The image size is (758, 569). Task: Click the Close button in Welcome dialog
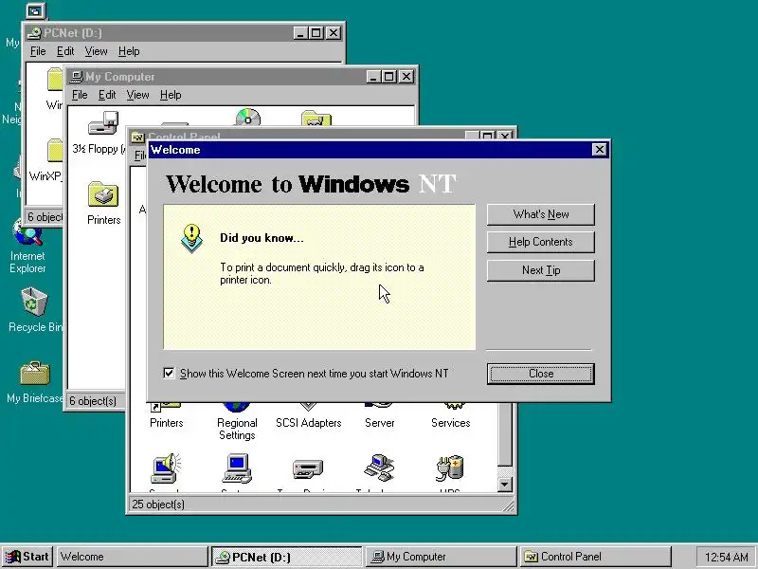pos(540,374)
